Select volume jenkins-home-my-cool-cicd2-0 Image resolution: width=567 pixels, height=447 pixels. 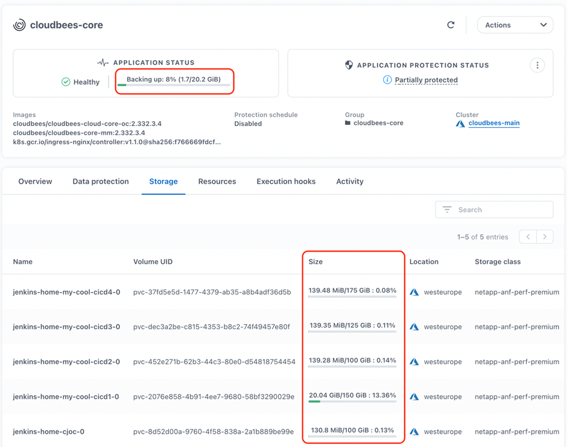pyautogui.click(x=66, y=362)
